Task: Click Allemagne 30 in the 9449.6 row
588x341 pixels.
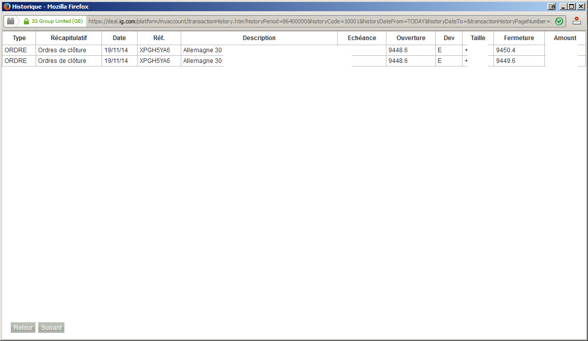Action: click(x=203, y=61)
